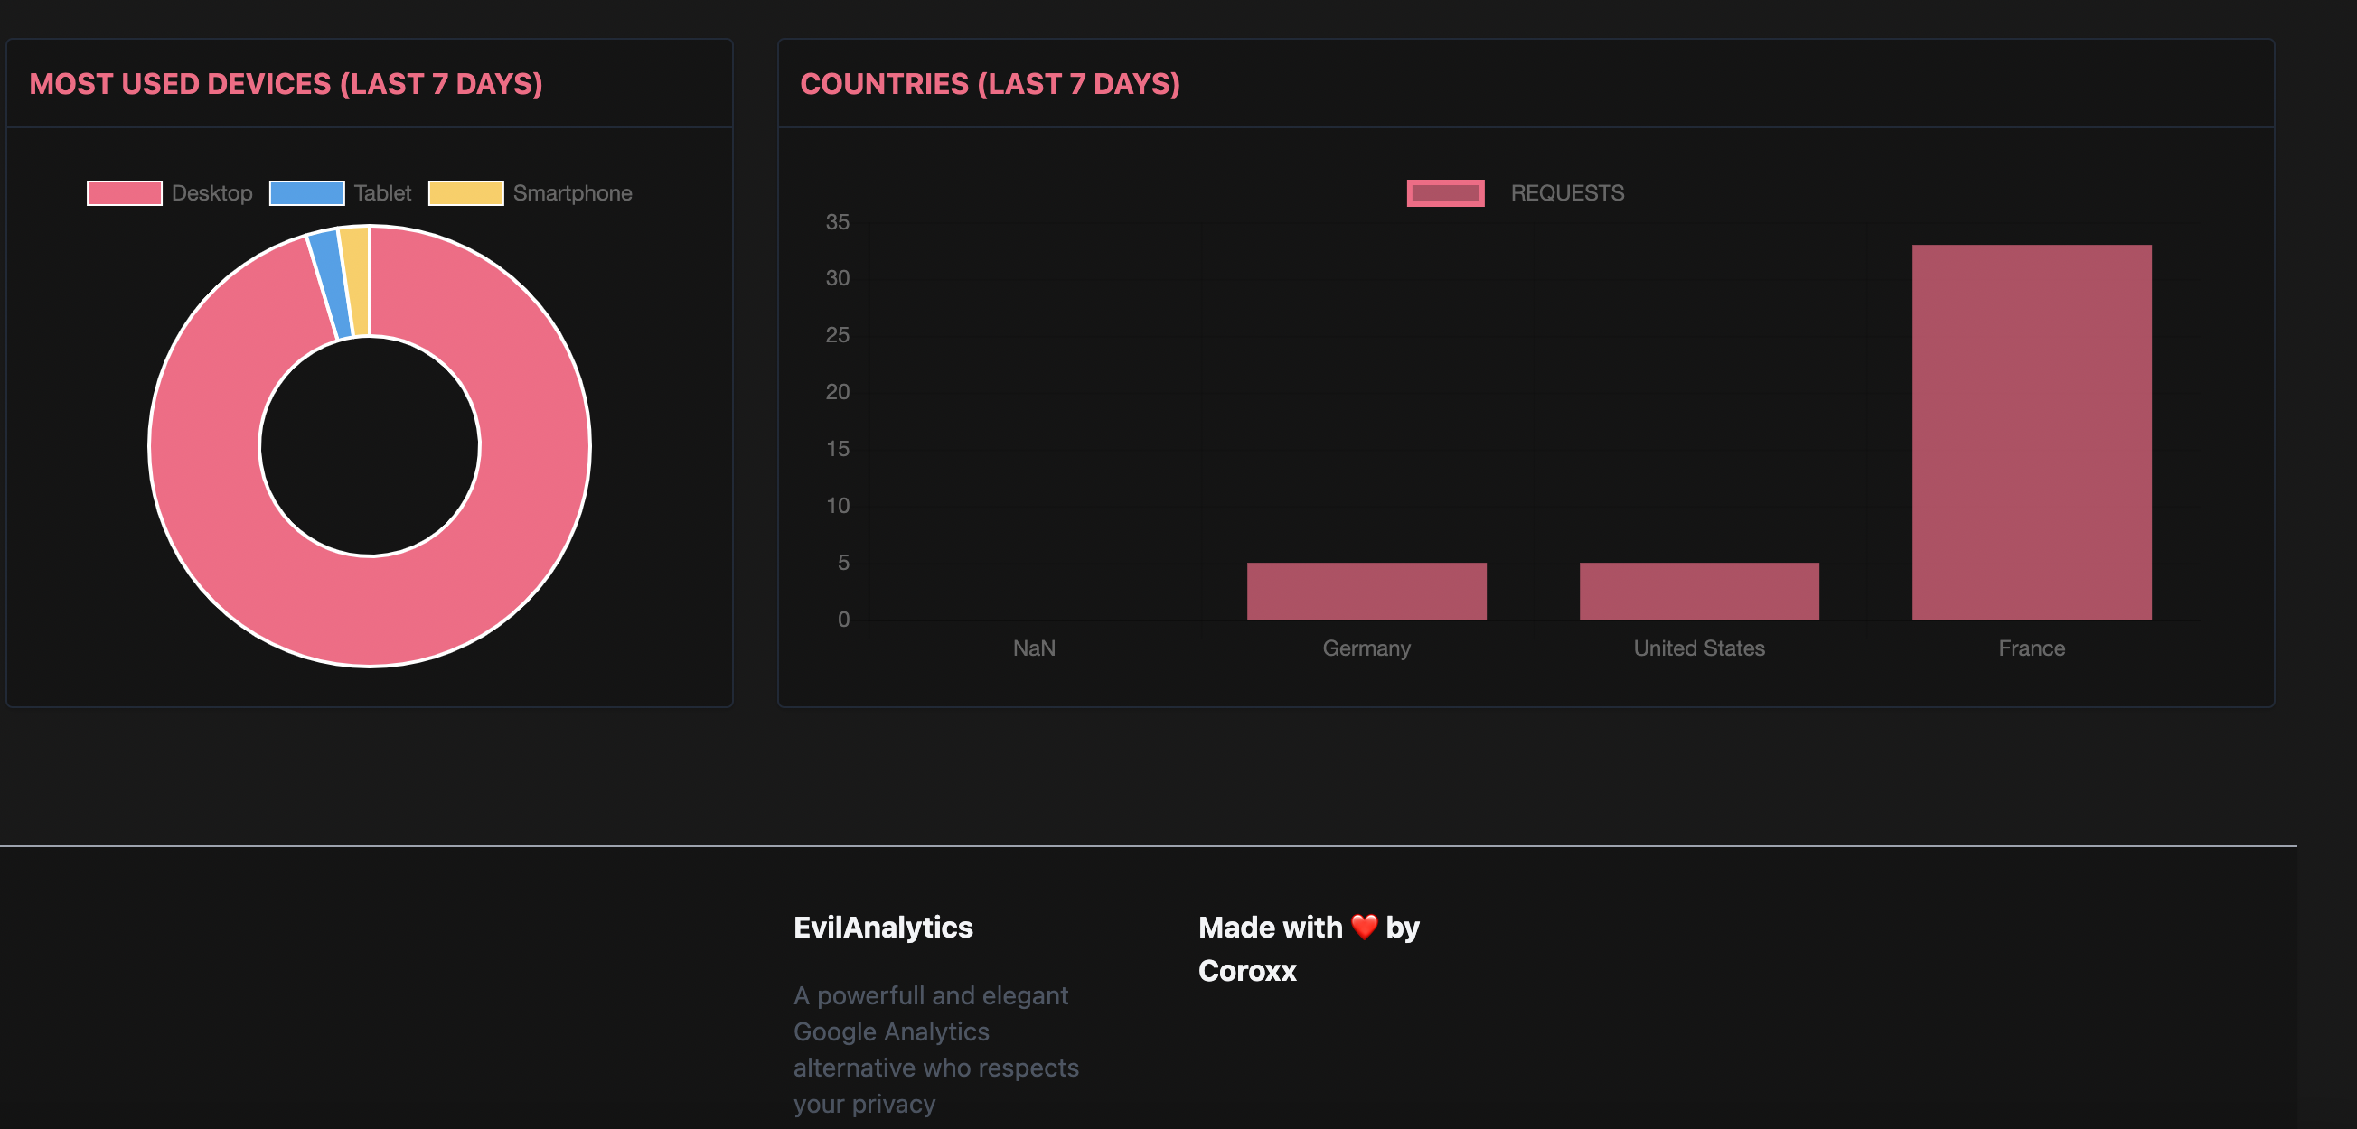
Task: Toggle the Smartphone legend color swatch
Action: pos(465,193)
